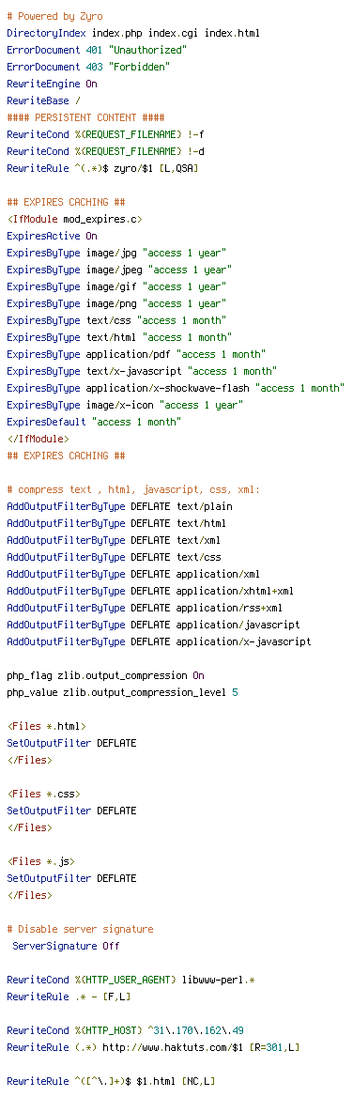Viewport: 353px width, 1097px height.
Task: Click the 'RewriteBase /' line
Action: tap(43, 100)
